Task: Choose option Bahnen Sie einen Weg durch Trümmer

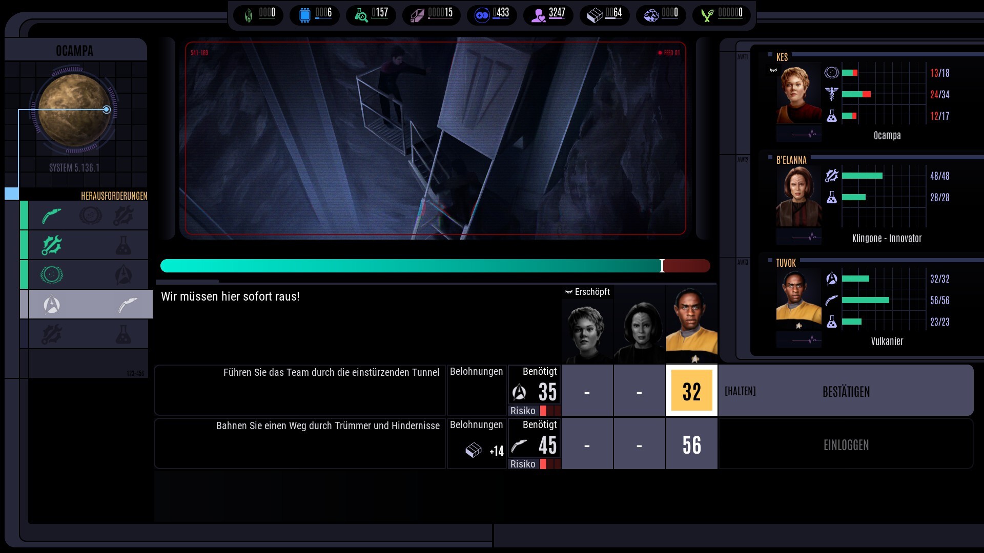Action: pyautogui.click(x=300, y=443)
